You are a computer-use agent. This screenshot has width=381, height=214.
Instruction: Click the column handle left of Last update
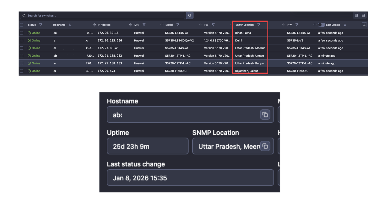point(315,25)
